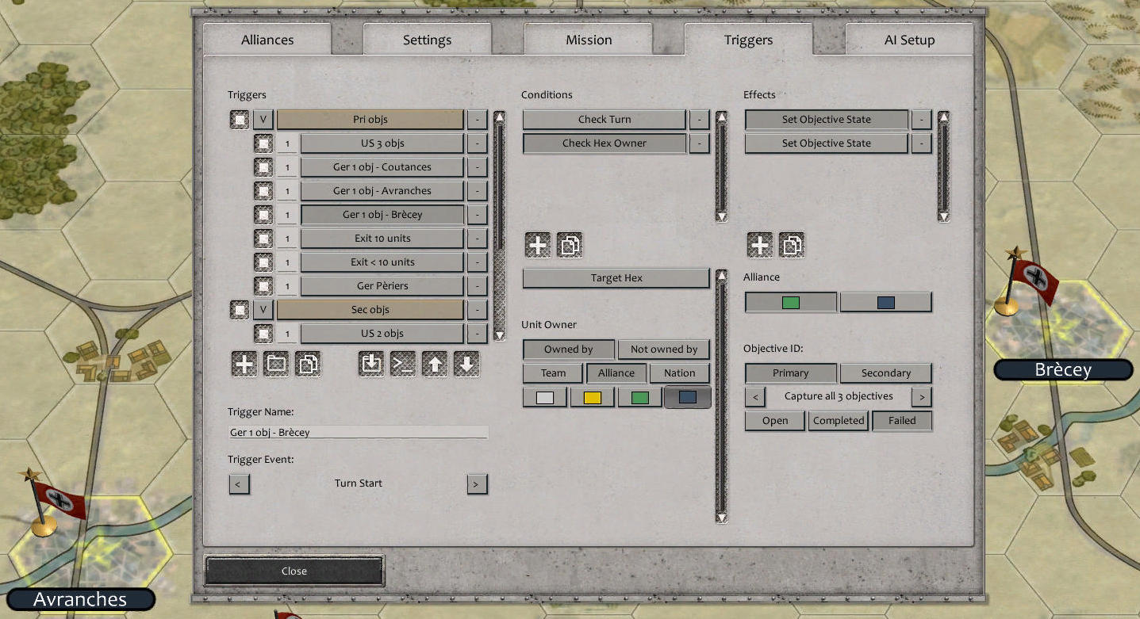The height and width of the screenshot is (619, 1140).
Task: Go to next Objective ID
Action: coord(921,397)
